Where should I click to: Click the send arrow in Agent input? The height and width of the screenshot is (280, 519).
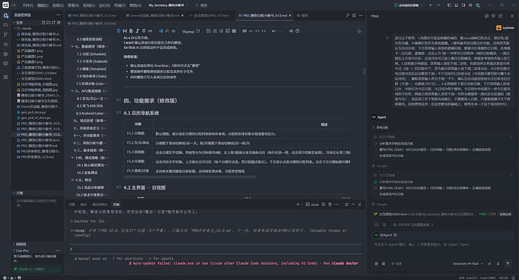point(508,263)
